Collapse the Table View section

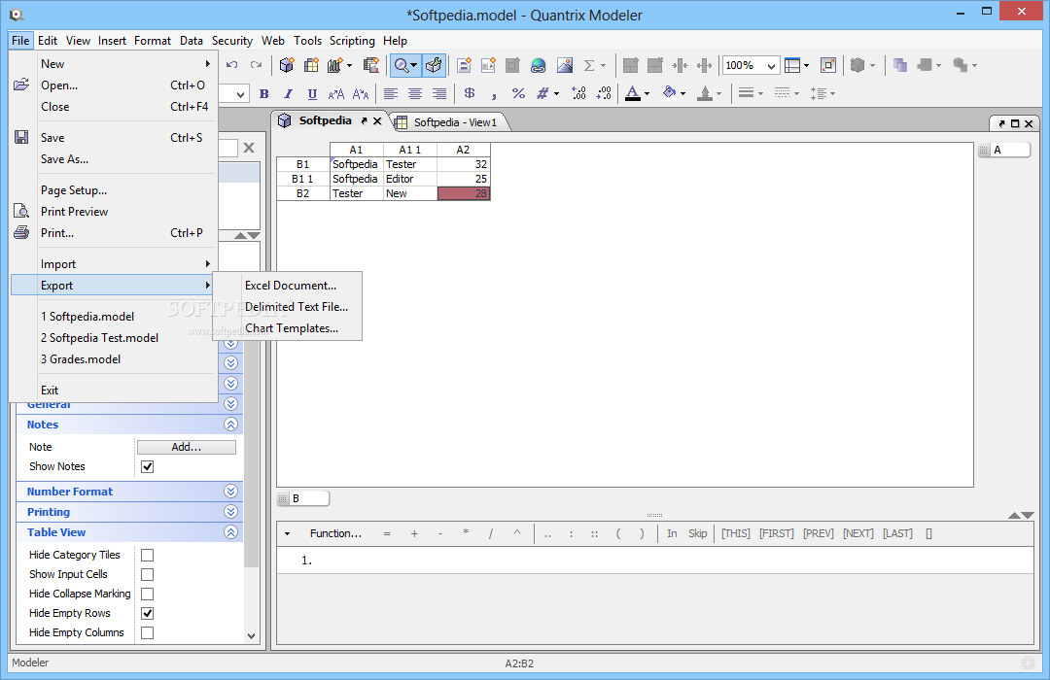click(230, 532)
